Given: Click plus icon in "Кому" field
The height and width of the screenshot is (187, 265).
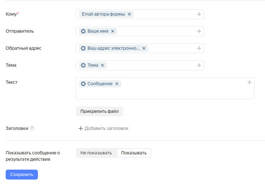Looking at the screenshot, I should coord(199,14).
